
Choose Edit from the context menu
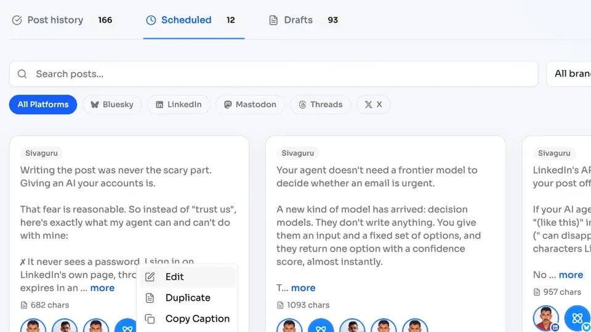[187, 277]
